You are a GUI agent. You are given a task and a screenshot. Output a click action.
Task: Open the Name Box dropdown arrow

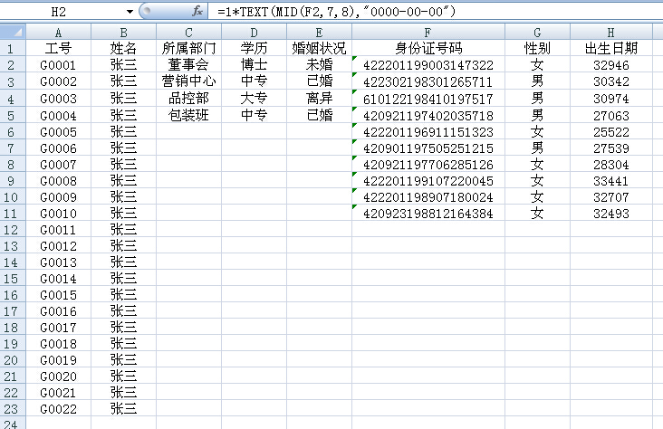(130, 12)
